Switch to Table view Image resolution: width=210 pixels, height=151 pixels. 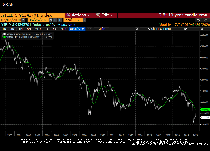(x=101, y=29)
